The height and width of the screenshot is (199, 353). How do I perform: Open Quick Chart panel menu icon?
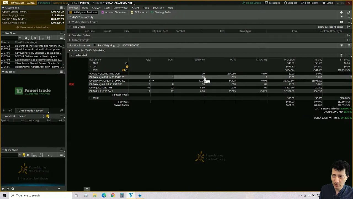point(61,150)
